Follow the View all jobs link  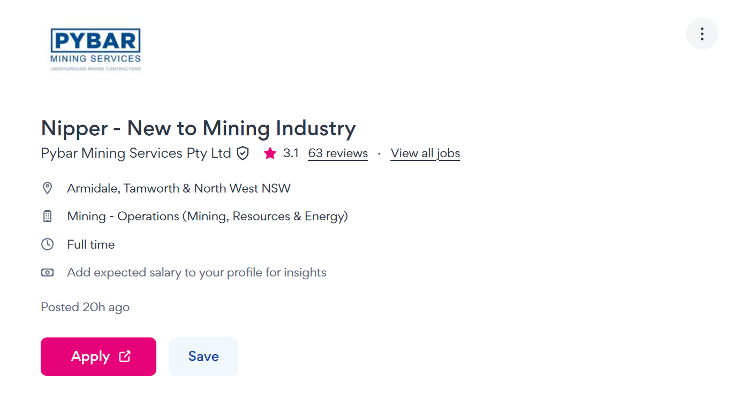(x=425, y=153)
